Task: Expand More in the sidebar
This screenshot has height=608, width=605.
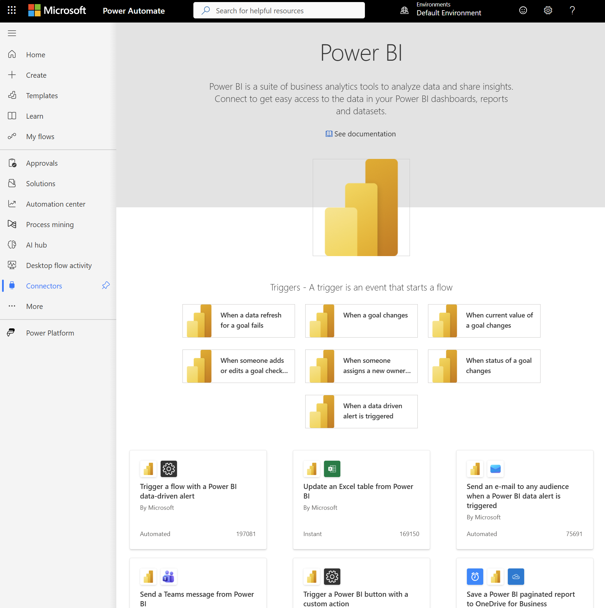Action: (34, 306)
